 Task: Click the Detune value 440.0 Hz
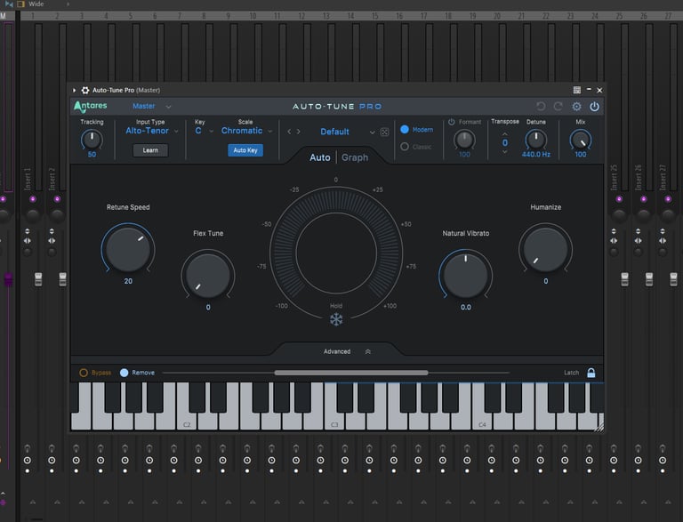pyautogui.click(x=535, y=154)
